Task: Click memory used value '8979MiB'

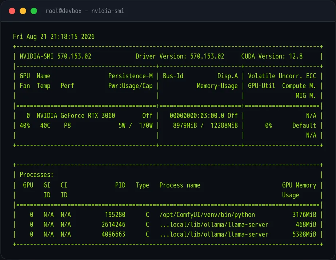Action: tap(185, 126)
